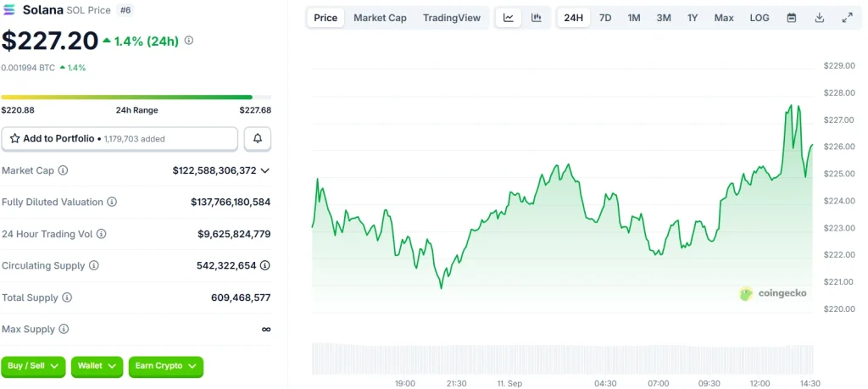Open the Market Cap info tooltip icon
This screenshot has width=868, height=389.
click(63, 170)
